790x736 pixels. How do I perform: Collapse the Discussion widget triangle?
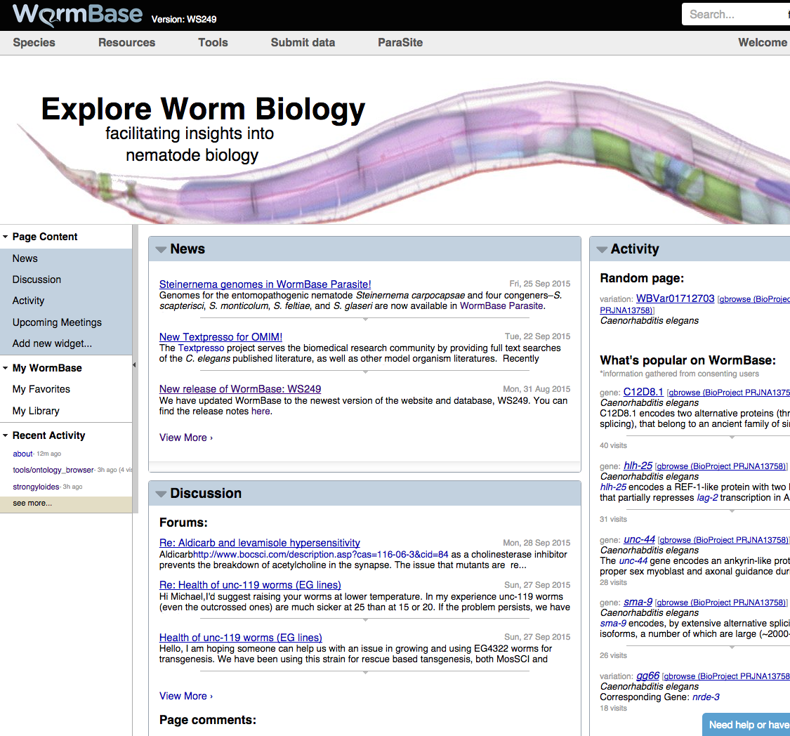(x=161, y=494)
